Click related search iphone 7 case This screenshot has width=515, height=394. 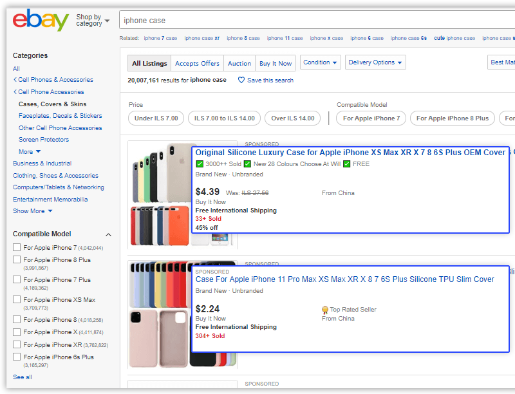pos(160,38)
